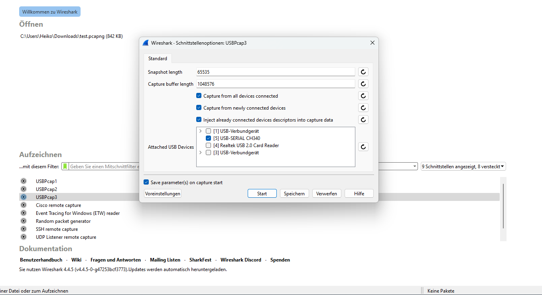Viewport: 542px width, 295px height.
Task: Click 'Keine Pakete' in status bar
Action: (x=441, y=291)
